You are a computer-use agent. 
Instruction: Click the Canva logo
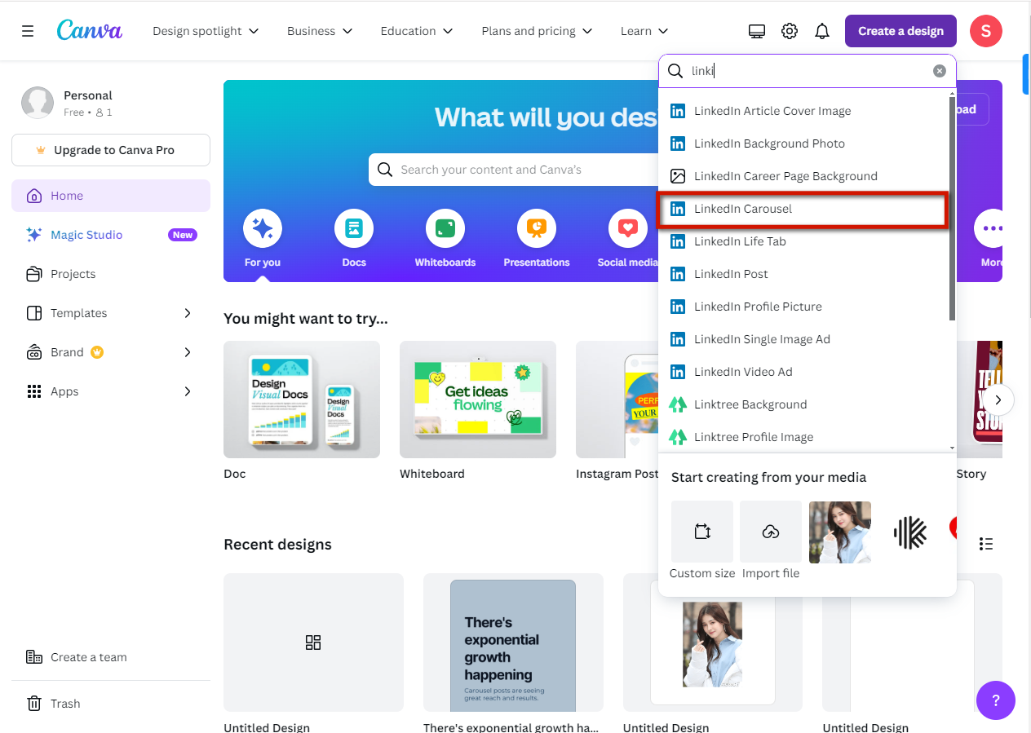pos(90,31)
